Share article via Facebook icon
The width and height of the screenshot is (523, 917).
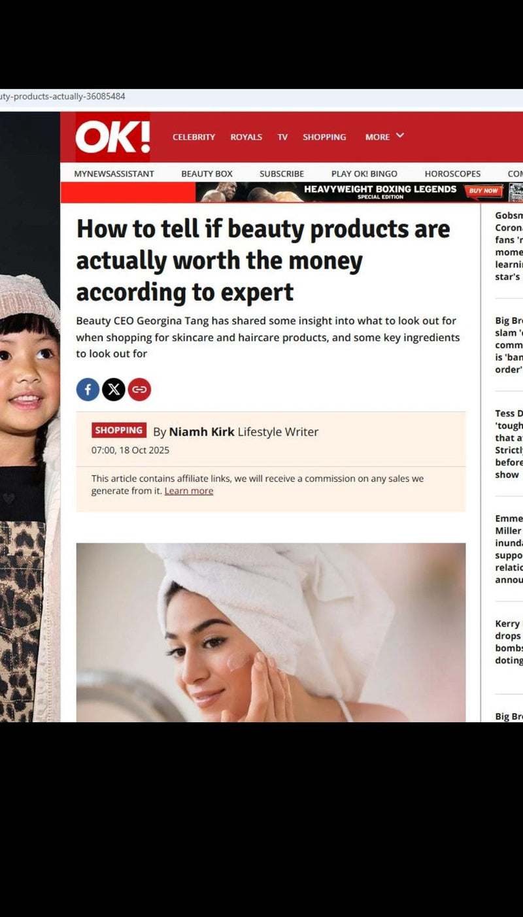click(88, 390)
